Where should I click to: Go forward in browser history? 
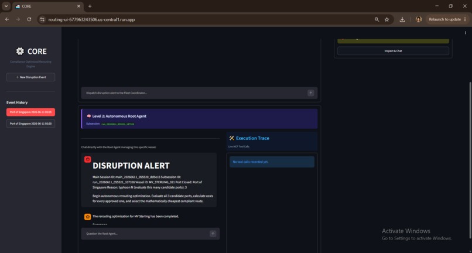[x=18, y=19]
